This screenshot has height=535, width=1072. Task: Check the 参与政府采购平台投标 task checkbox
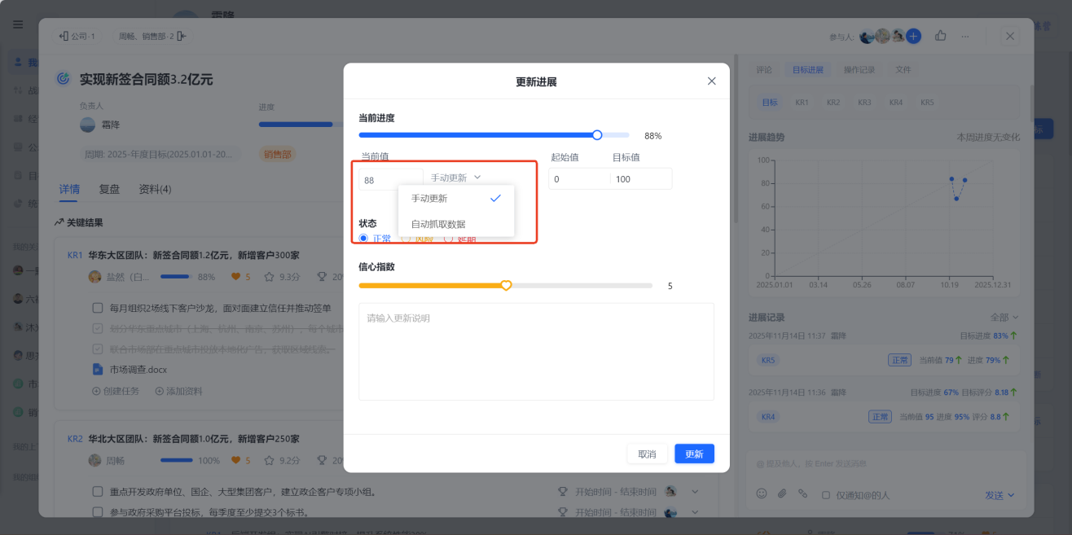[x=98, y=512]
